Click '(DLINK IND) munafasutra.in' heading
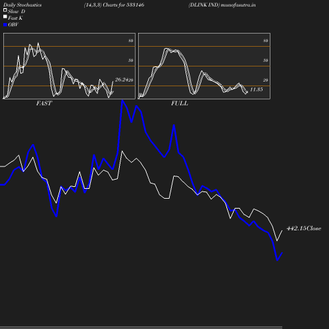 tap(222, 5)
